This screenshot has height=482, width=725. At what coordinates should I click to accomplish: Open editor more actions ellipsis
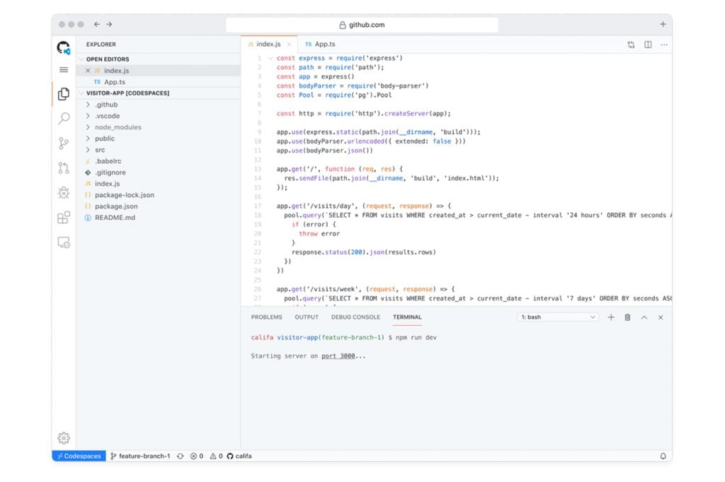[x=664, y=45]
